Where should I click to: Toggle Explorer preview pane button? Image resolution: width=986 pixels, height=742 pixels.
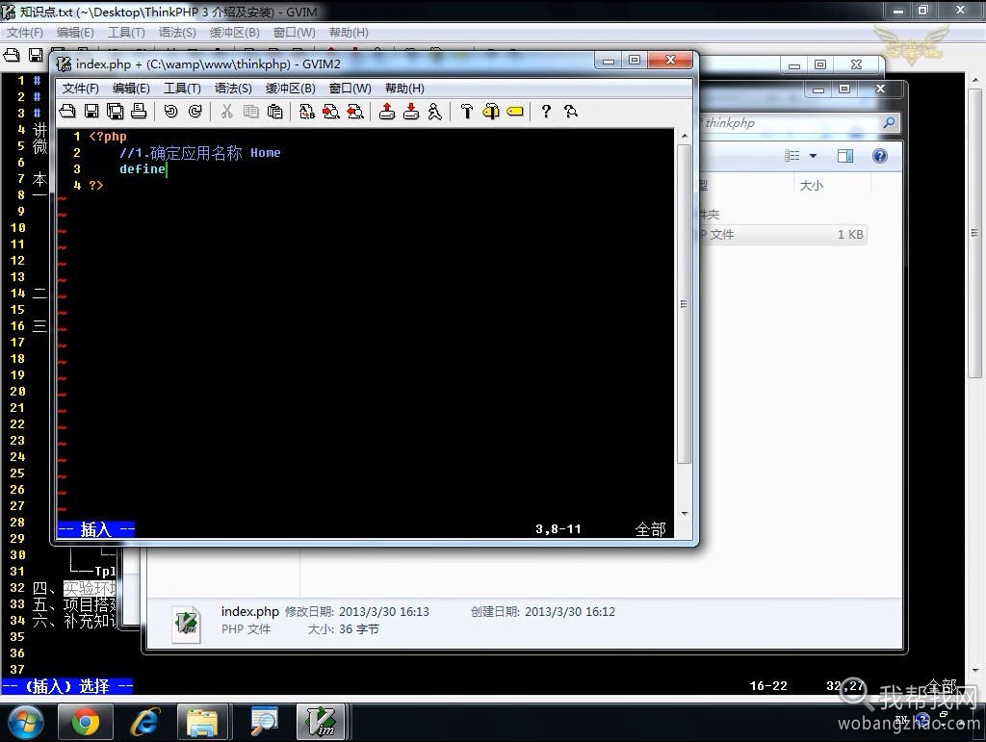coord(845,156)
